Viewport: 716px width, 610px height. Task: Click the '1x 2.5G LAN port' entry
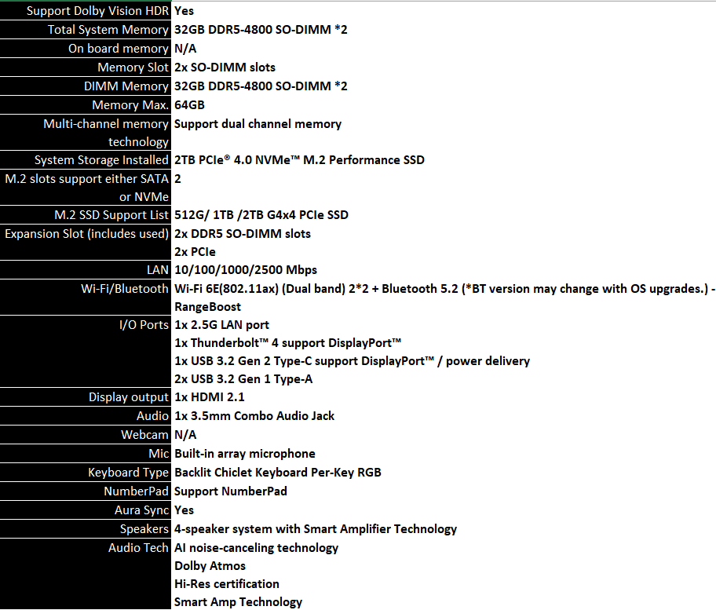pos(223,325)
